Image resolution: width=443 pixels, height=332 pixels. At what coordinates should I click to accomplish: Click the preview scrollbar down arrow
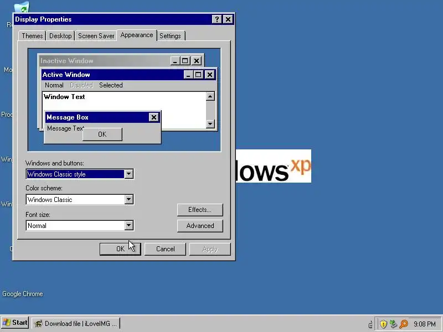210,123
